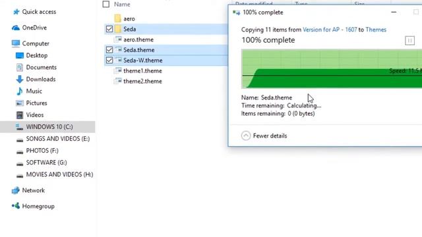Click the Documents icon in sidebar
Image resolution: width=422 pixels, height=237 pixels.
[x=20, y=67]
